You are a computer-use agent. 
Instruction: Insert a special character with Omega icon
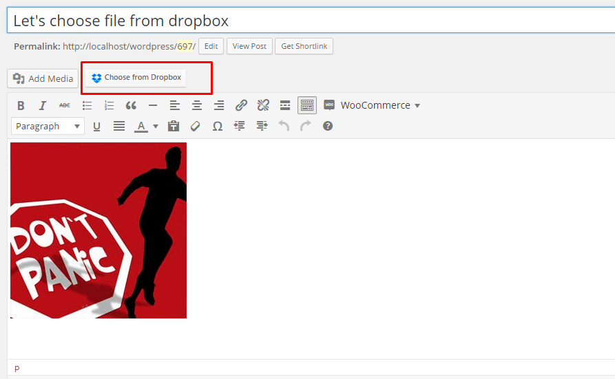click(218, 126)
